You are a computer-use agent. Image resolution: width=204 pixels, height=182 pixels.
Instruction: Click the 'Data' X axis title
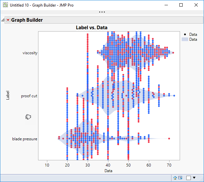(x=108, y=171)
